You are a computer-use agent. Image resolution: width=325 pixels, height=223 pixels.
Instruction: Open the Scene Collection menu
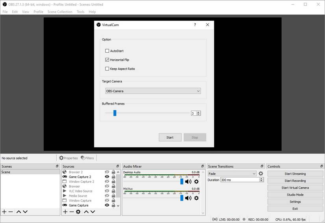click(60, 12)
